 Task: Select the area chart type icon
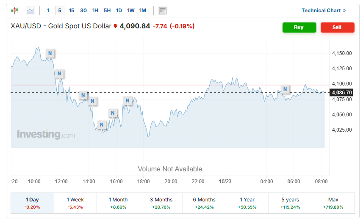point(30,11)
